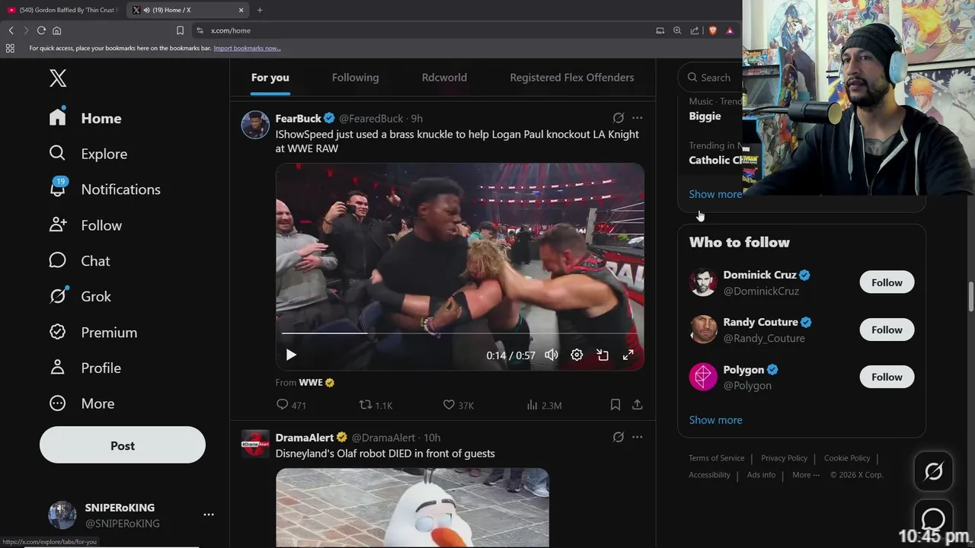Follow Dominick Cruz

(x=887, y=282)
